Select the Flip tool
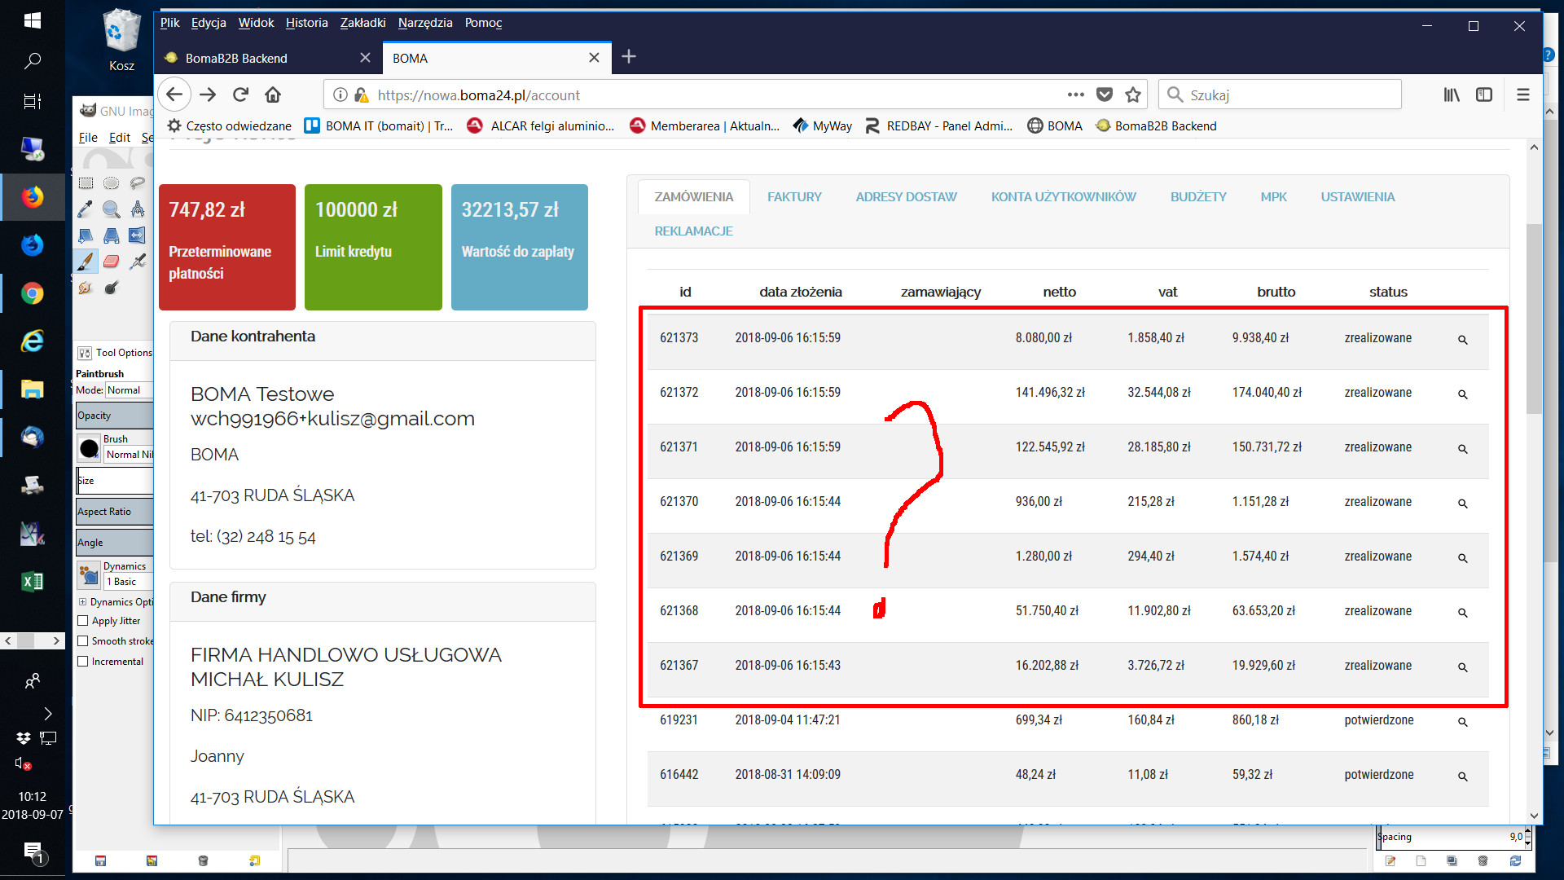The height and width of the screenshot is (880, 1564). [137, 235]
